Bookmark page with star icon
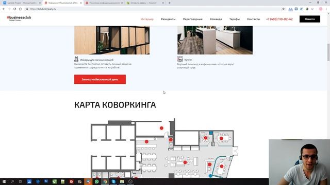Viewport: 330px width, 185px height. pos(283,9)
